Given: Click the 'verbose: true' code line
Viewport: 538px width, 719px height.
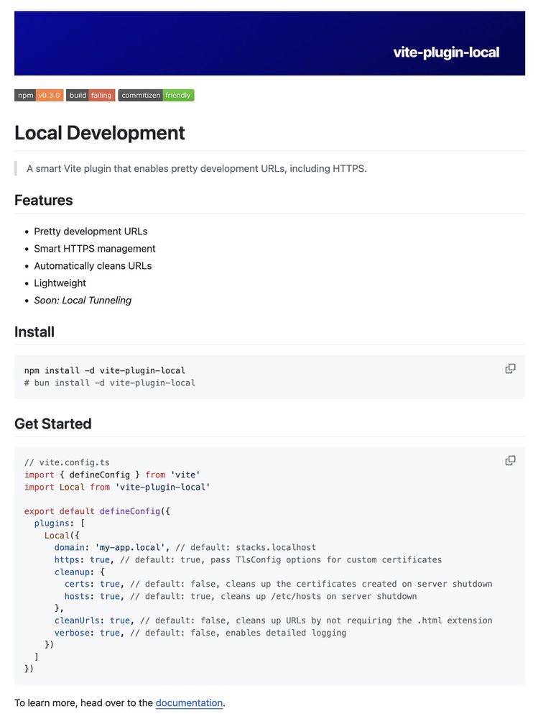Looking at the screenshot, I should pyautogui.click(x=200, y=633).
